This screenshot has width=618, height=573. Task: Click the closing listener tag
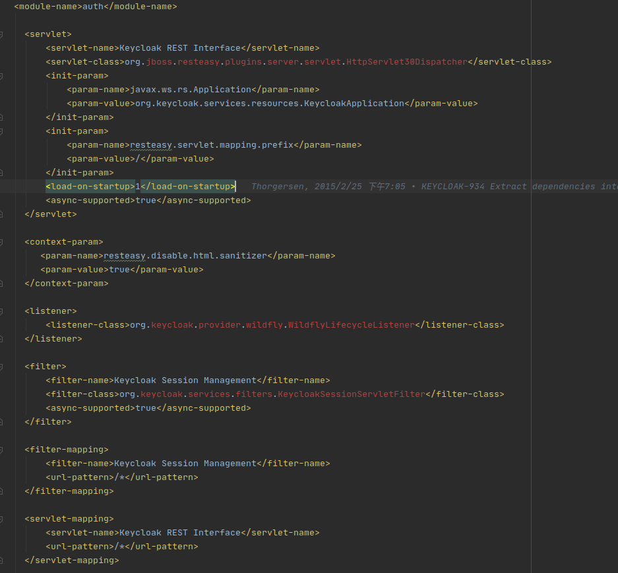click(53, 339)
